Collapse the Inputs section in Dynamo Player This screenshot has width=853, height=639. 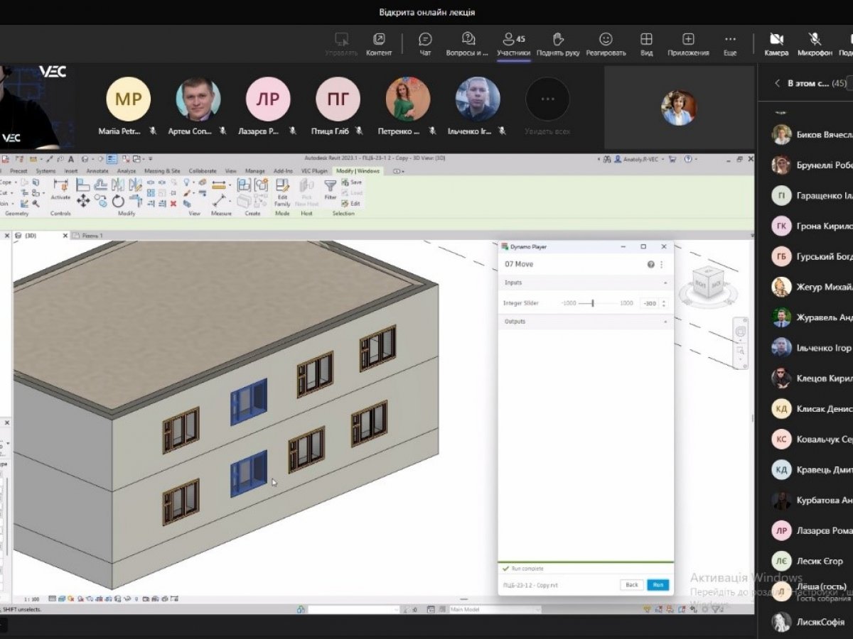665,283
